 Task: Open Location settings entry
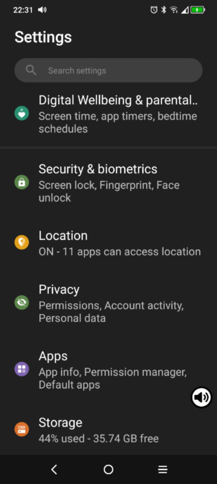point(108,243)
